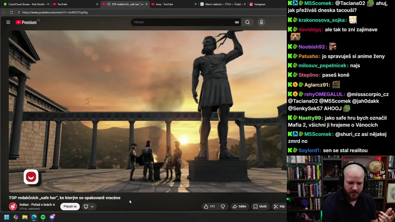Toggle notification bell for the channel
The width and height of the screenshot is (395, 222).
[86, 207]
